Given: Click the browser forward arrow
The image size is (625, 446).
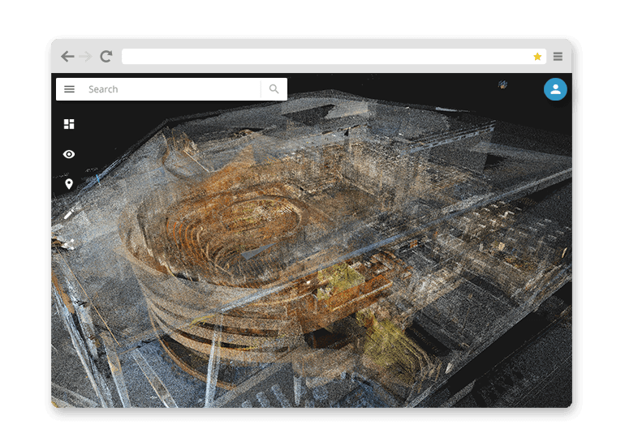Looking at the screenshot, I should pyautogui.click(x=86, y=57).
